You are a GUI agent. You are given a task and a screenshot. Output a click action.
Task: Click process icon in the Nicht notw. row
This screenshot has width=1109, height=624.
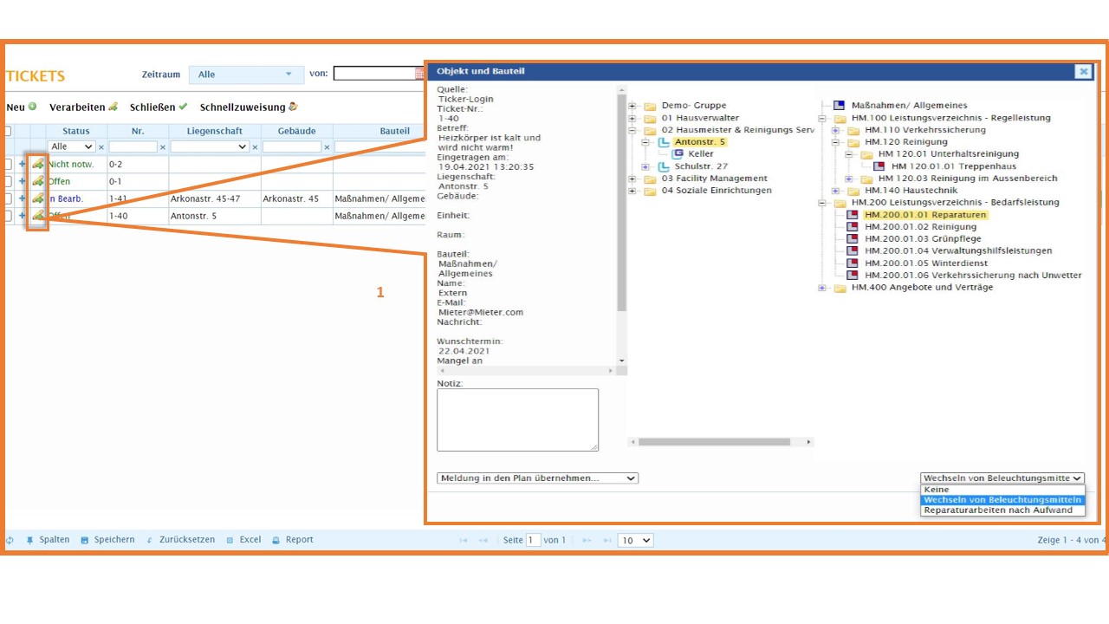tap(38, 164)
